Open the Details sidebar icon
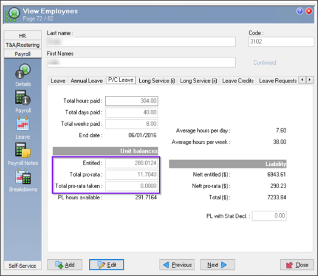 [23, 71]
